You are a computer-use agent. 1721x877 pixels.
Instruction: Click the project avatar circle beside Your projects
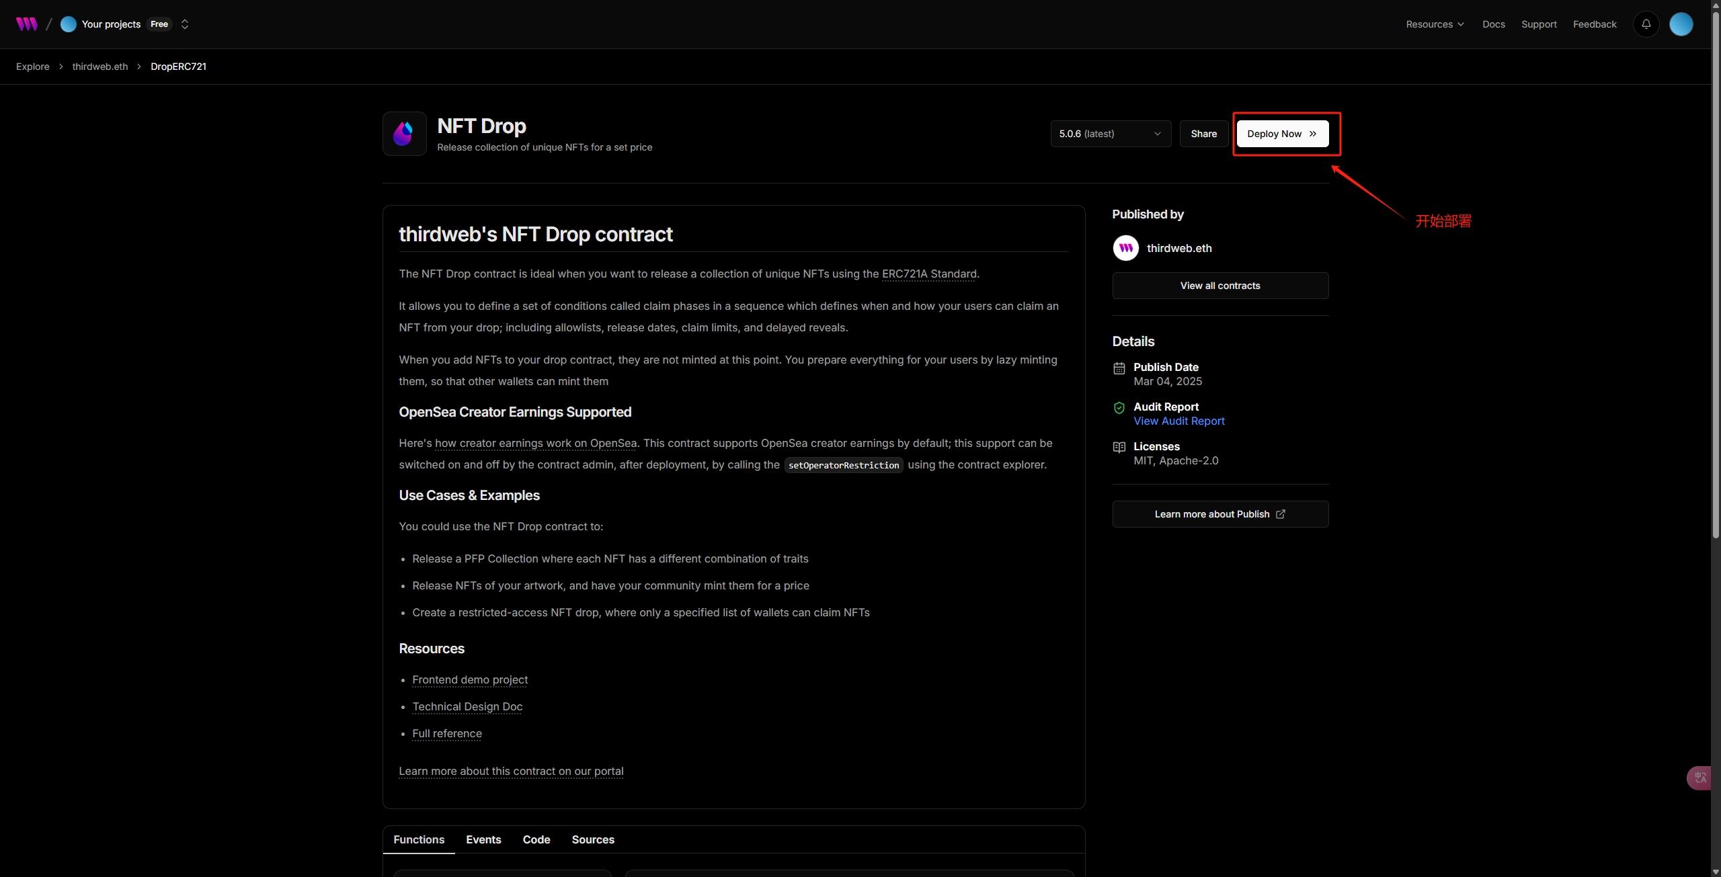point(68,24)
